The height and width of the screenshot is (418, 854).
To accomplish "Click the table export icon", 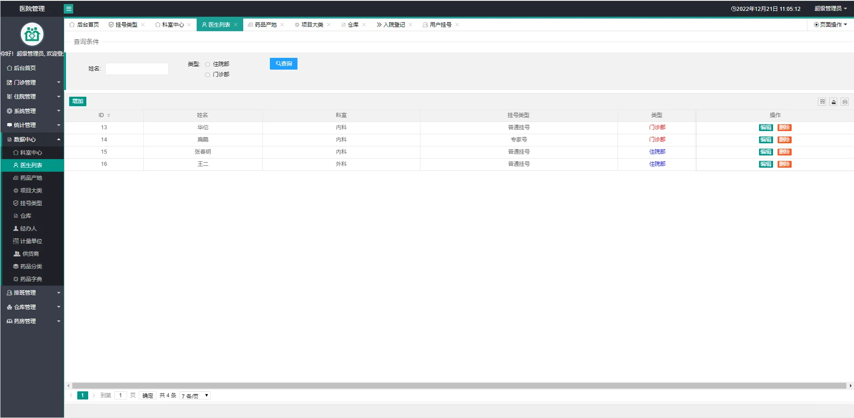I will [x=834, y=102].
